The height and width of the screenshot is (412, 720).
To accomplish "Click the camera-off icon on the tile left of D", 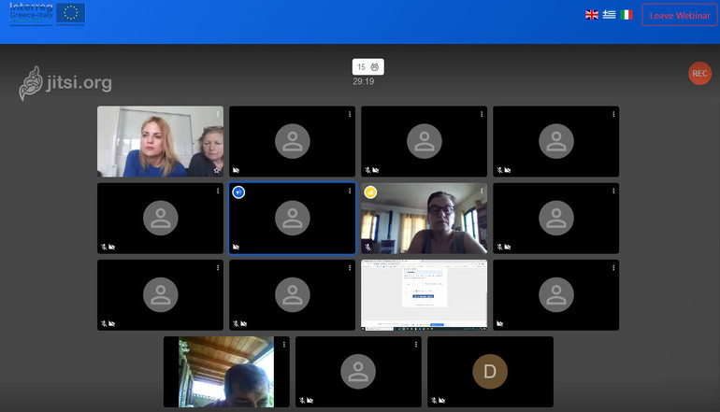I will [x=310, y=401].
